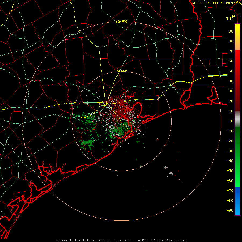Click the gray zero-velocity segment of the color bar
This screenshot has width=242, height=242.
(x=237, y=119)
